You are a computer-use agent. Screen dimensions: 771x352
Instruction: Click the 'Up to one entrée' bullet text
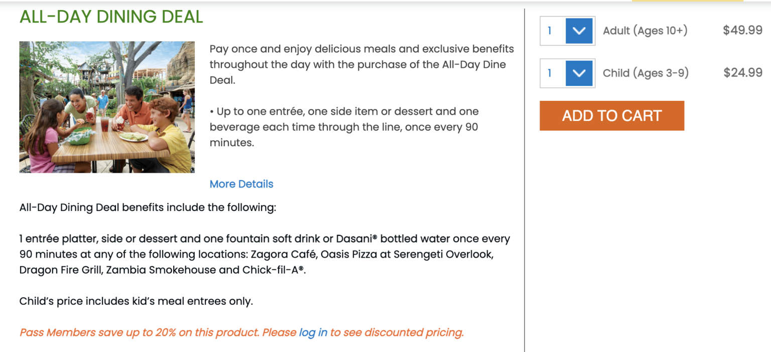click(x=344, y=127)
